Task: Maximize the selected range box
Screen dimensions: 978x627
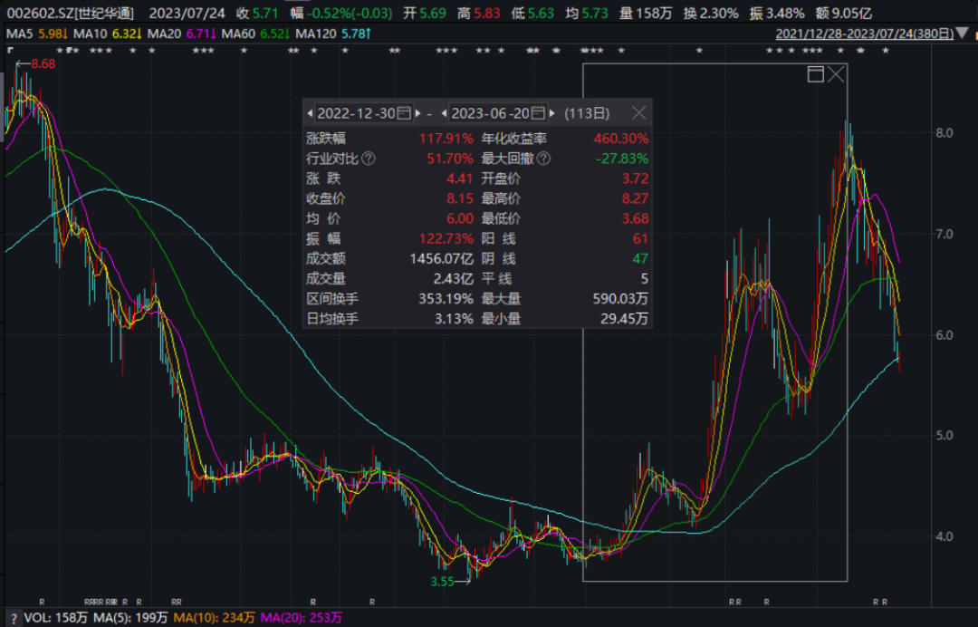Action: click(x=815, y=74)
